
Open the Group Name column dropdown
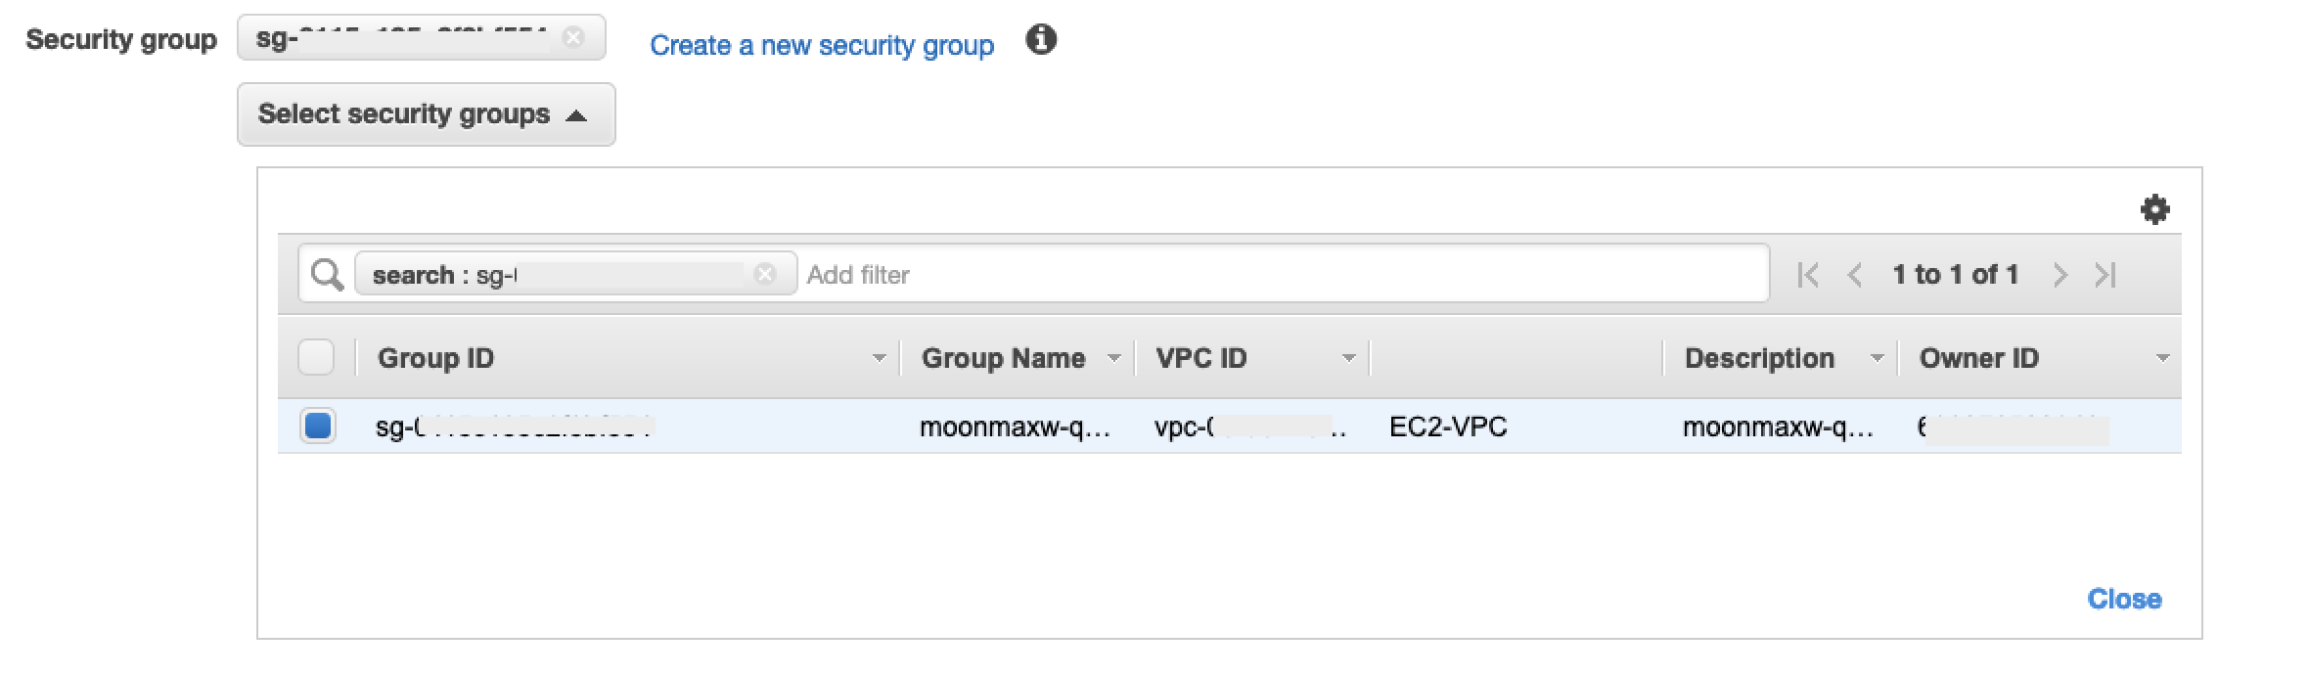pos(1115,358)
